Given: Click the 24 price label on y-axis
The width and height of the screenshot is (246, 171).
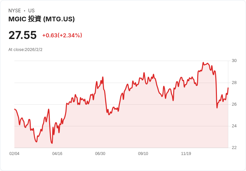Looking at the screenshot, I should point(234,126).
